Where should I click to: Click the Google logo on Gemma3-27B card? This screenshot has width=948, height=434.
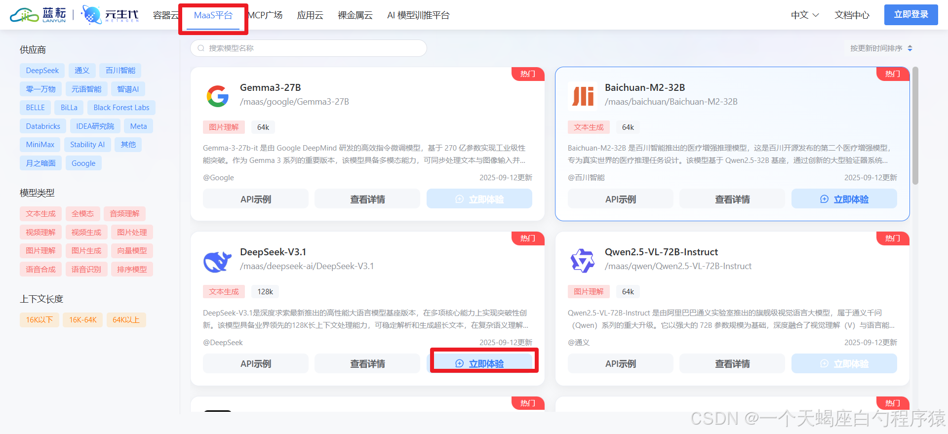pos(218,96)
